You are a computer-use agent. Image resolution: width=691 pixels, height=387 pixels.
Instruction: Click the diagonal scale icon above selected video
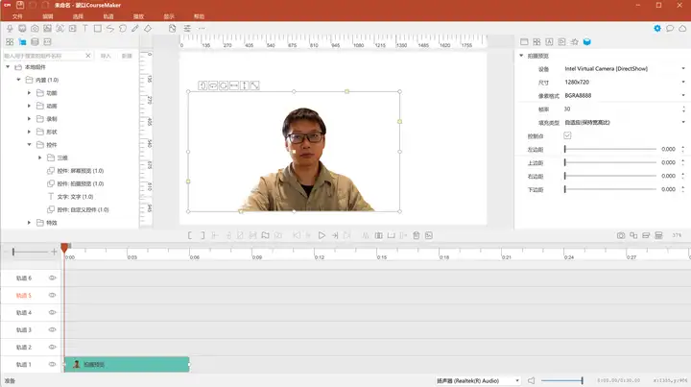254,85
